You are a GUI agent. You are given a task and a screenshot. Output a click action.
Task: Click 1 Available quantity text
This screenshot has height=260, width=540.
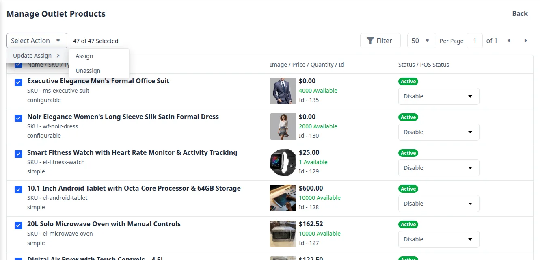click(x=313, y=162)
